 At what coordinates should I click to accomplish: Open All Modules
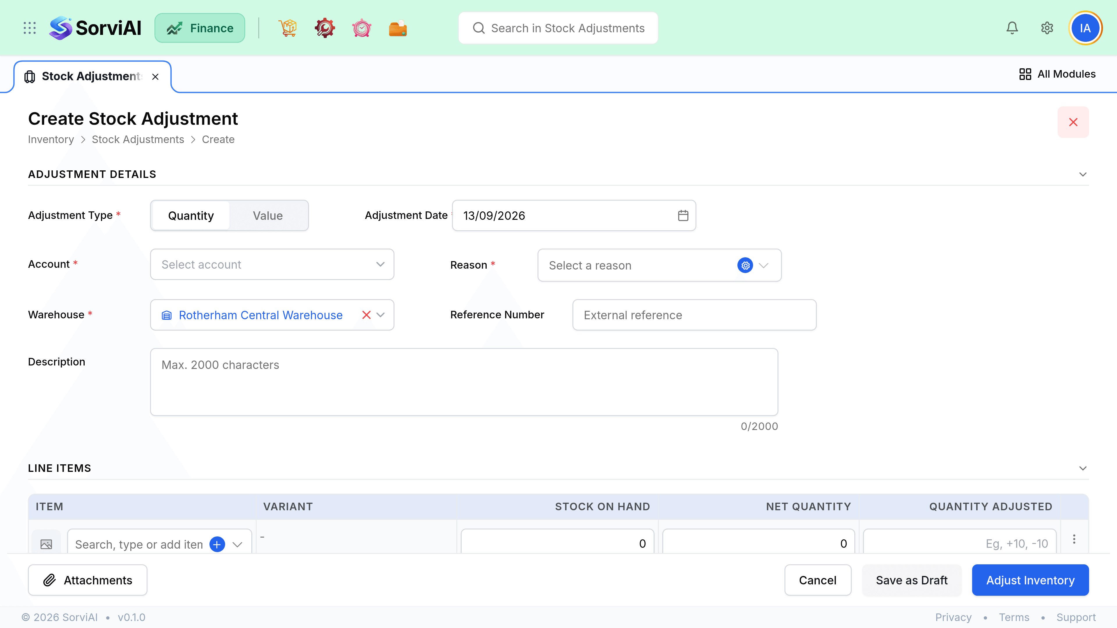pyautogui.click(x=1057, y=74)
